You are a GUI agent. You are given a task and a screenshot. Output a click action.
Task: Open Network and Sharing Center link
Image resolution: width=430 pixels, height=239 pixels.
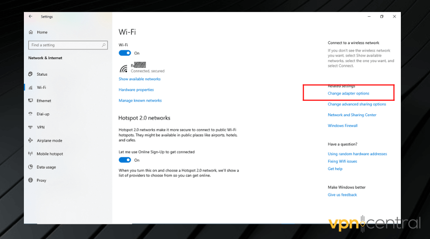click(352, 115)
